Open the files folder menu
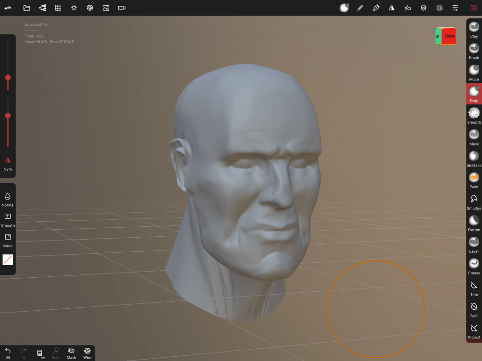The width and height of the screenshot is (482, 361). pos(26,8)
